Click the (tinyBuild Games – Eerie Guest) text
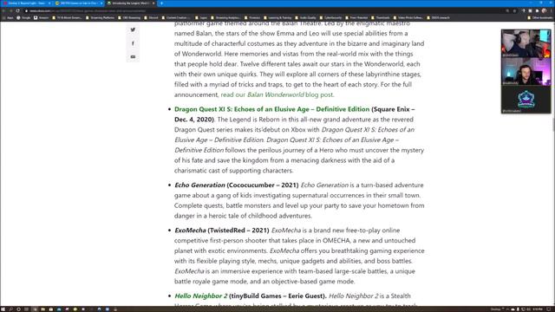555x312 pixels. (x=277, y=296)
